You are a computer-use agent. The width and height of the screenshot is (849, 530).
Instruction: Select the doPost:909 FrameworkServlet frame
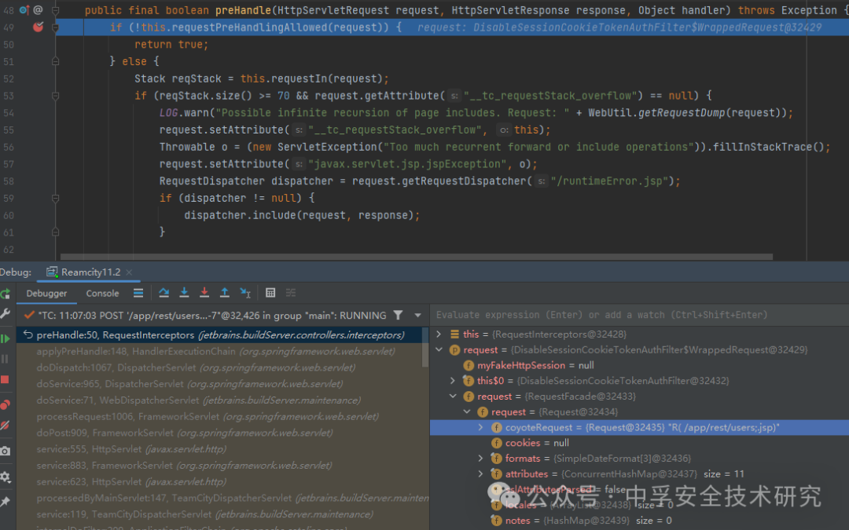[x=220, y=433]
